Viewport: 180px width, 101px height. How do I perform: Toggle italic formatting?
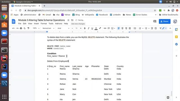click(88, 28)
